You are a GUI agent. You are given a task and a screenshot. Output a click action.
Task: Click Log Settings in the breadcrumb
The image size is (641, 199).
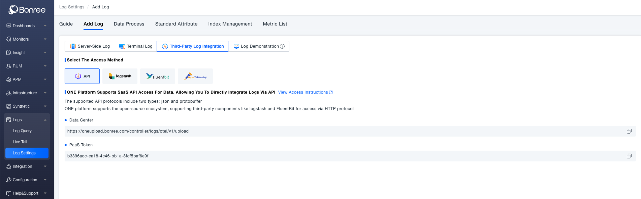(72, 7)
